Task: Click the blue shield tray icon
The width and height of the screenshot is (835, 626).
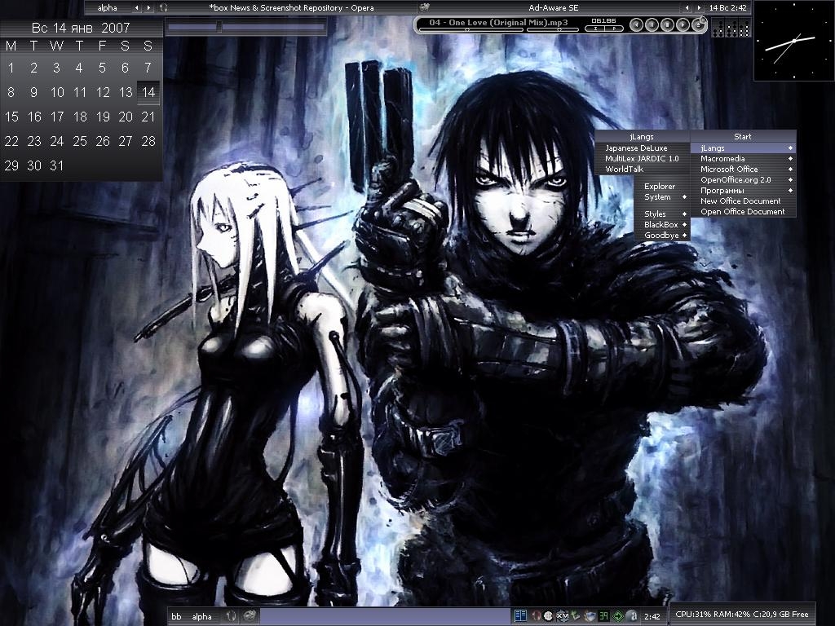Action: coord(590,616)
